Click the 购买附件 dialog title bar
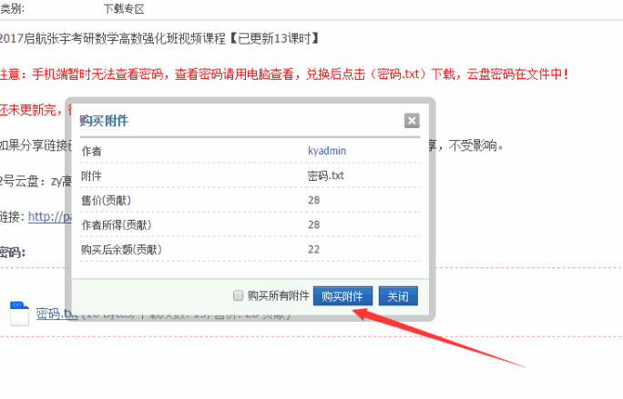The image size is (623, 399). pyautogui.click(x=228, y=121)
